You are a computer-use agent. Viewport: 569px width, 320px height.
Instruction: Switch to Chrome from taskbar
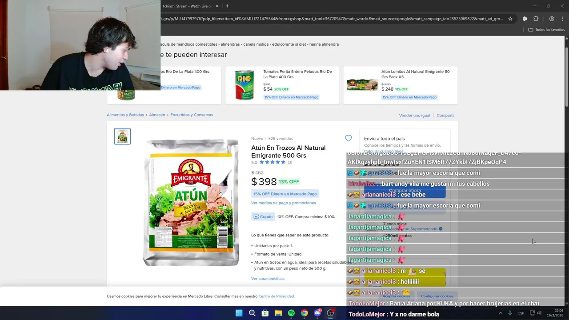304,313
